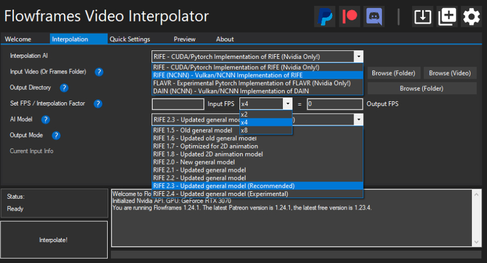
Task: Switch to the Interpolation tab
Action: pos(78,39)
